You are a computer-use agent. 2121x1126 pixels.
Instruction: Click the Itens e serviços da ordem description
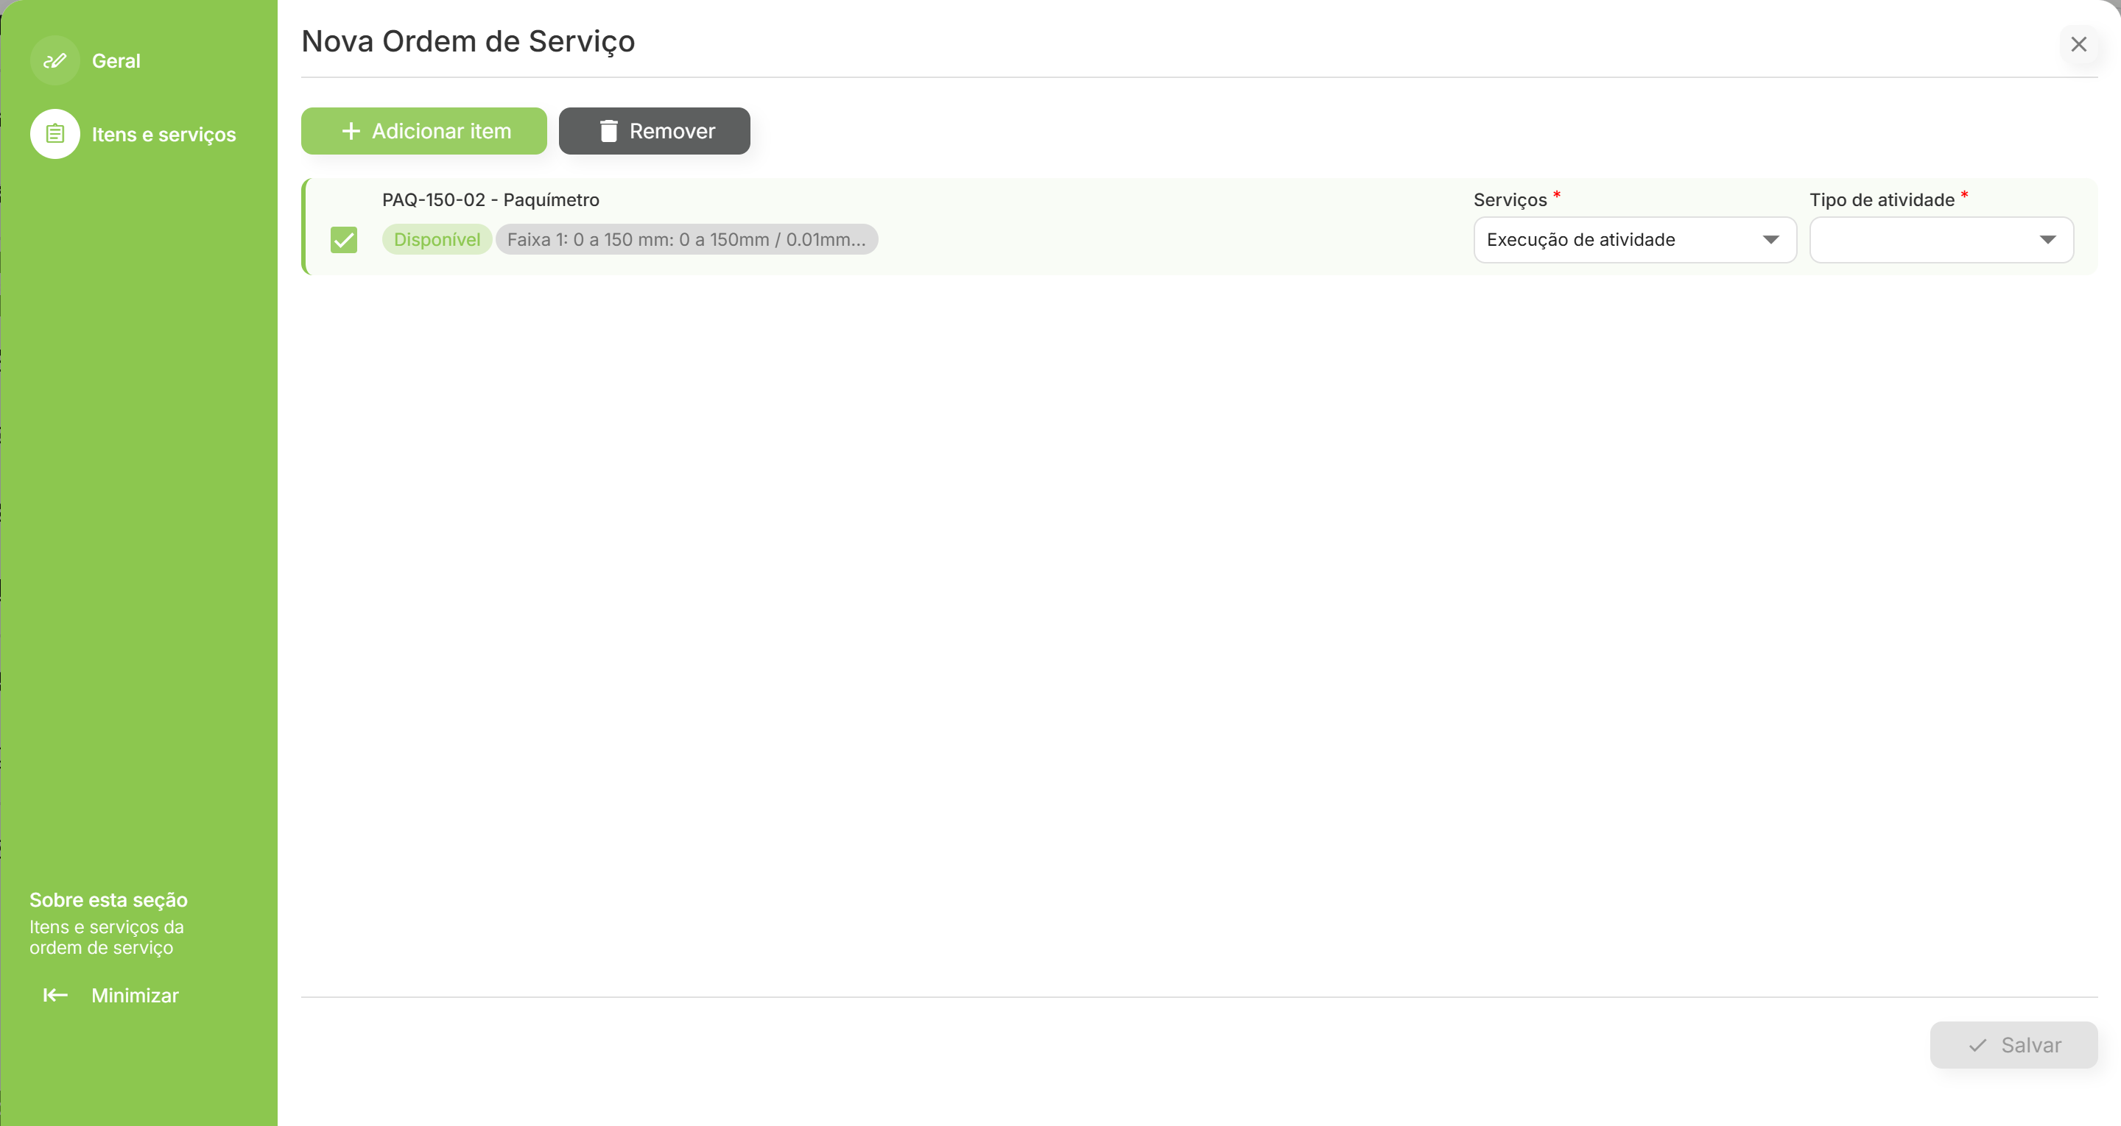(x=107, y=938)
